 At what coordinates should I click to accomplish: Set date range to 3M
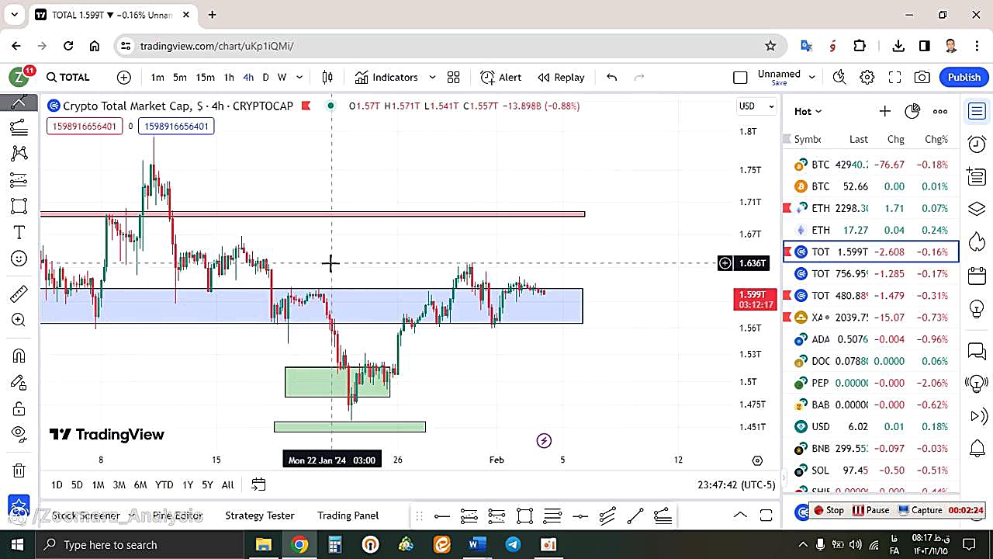point(119,484)
